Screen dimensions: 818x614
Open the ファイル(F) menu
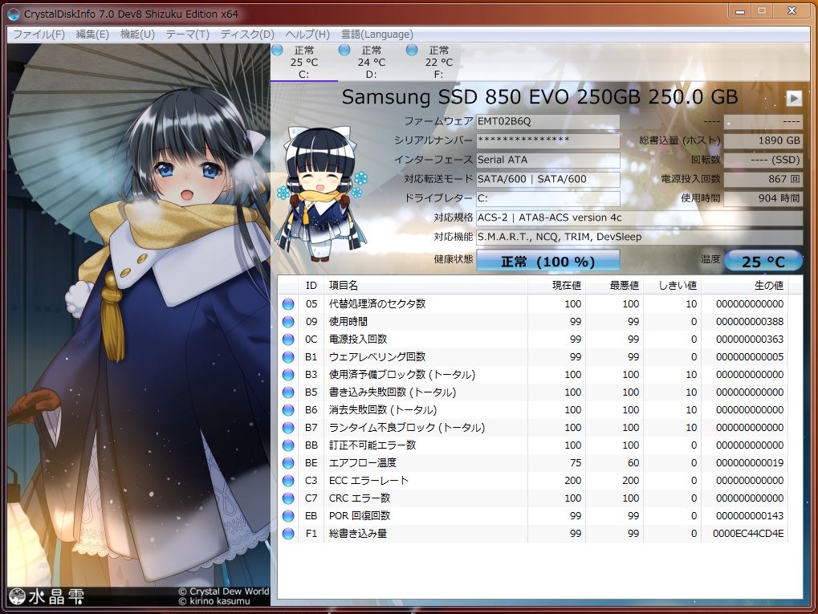pos(39,35)
